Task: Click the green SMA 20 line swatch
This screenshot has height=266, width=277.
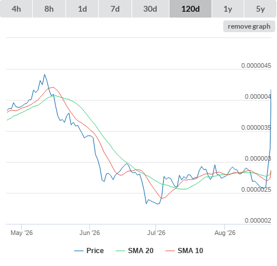Action: [x=120, y=251]
